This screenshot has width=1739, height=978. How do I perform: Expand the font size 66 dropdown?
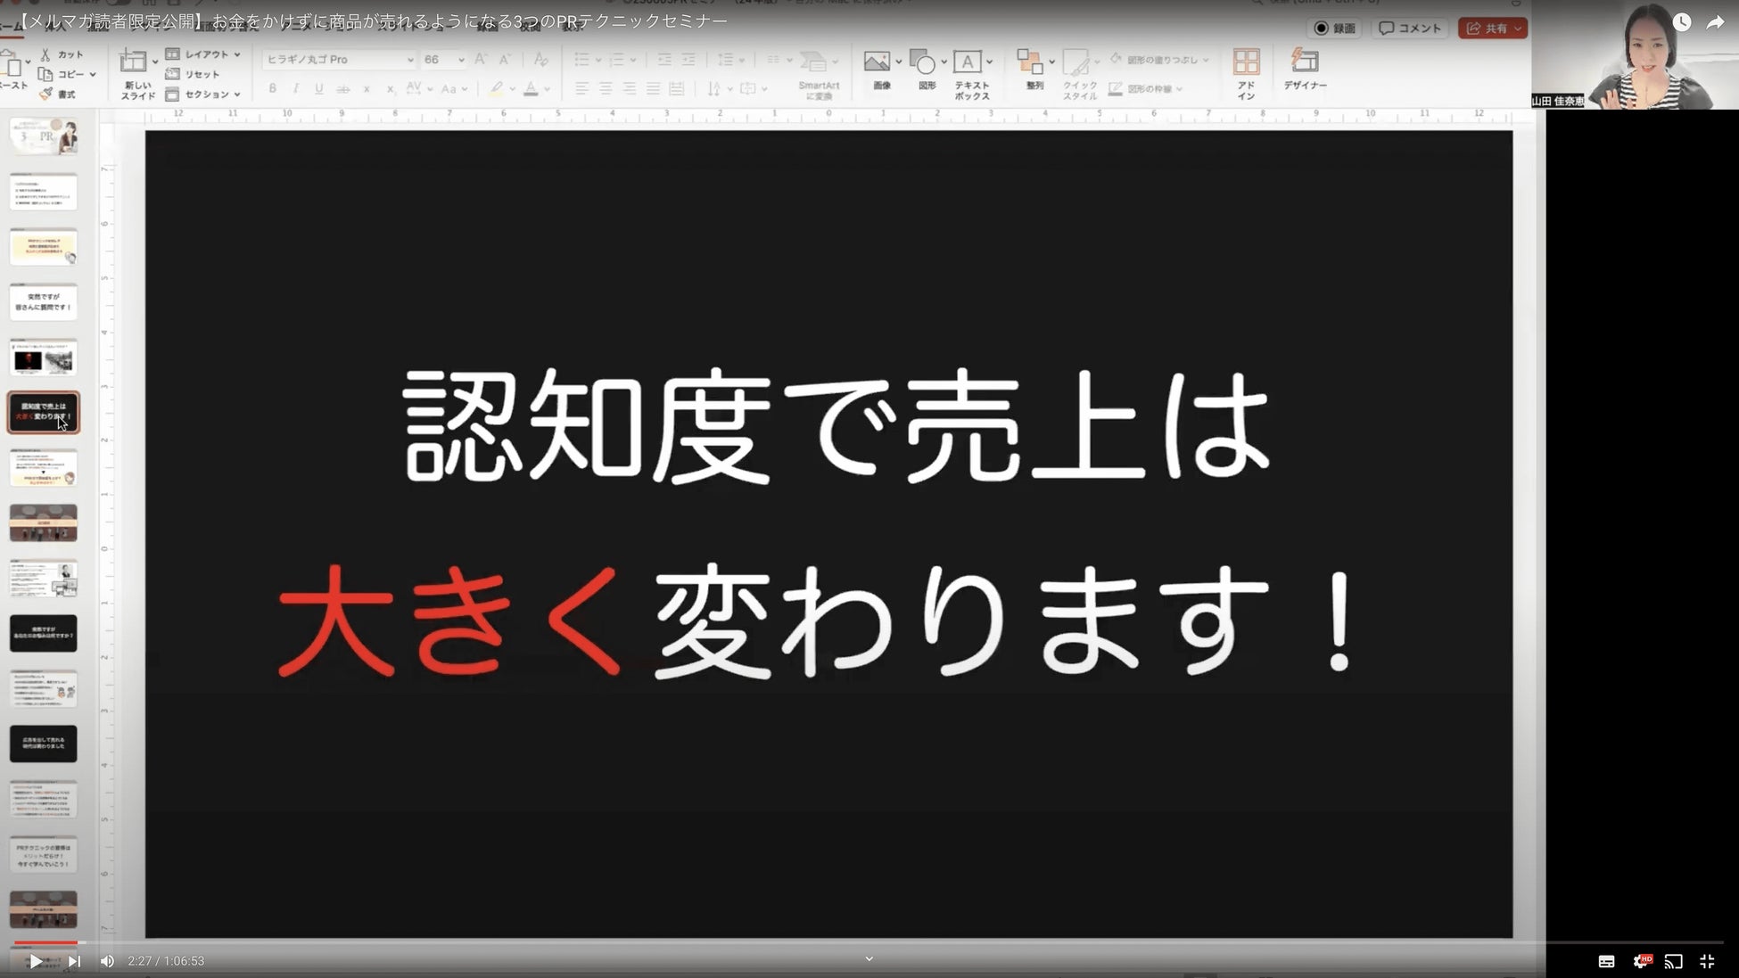[461, 60]
